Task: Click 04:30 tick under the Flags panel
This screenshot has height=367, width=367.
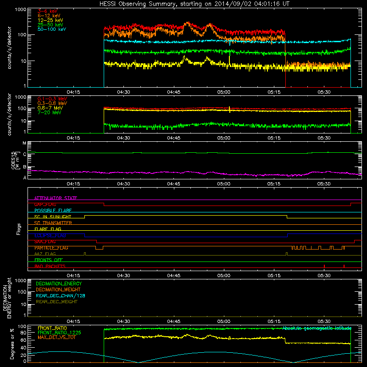Action: pyautogui.click(x=123, y=276)
